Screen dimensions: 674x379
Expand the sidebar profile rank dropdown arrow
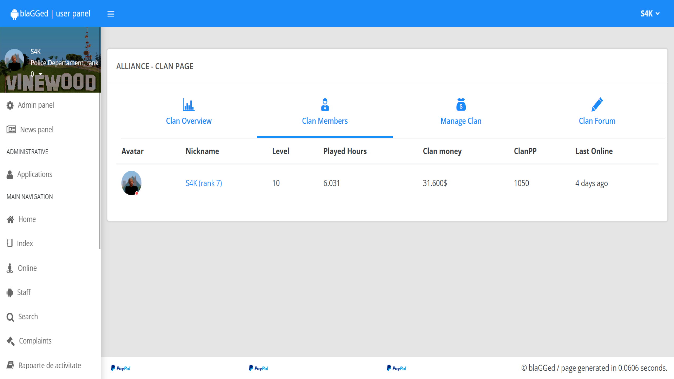pyautogui.click(x=41, y=74)
